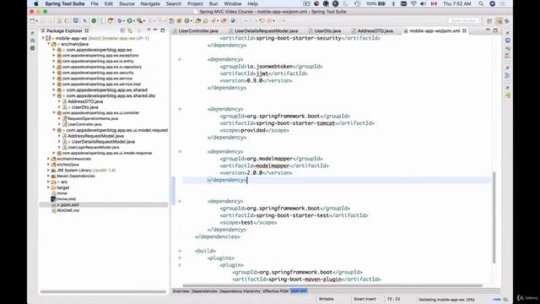This screenshot has height=304, width=540.
Task: Select AddressRequestModel.java in tree
Action: pos(95,136)
